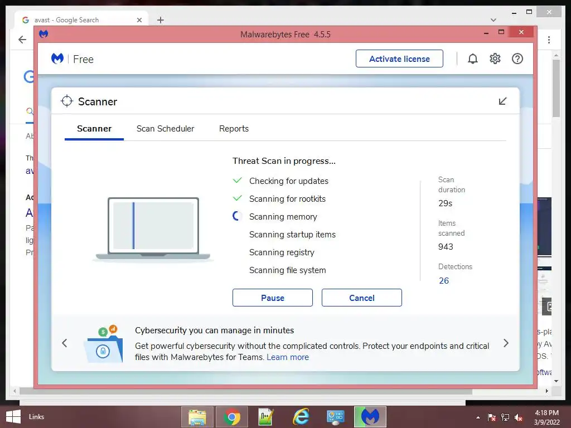Click the Malwarebytes title bar logo

tap(43, 34)
